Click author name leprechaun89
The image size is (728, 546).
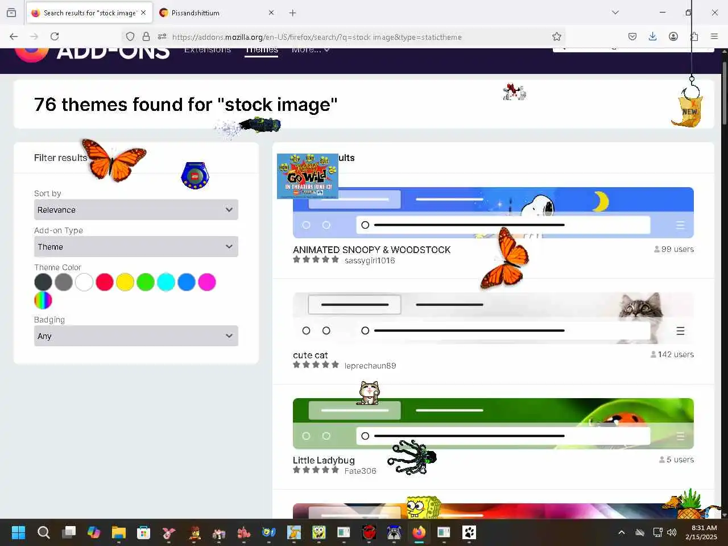coord(370,366)
